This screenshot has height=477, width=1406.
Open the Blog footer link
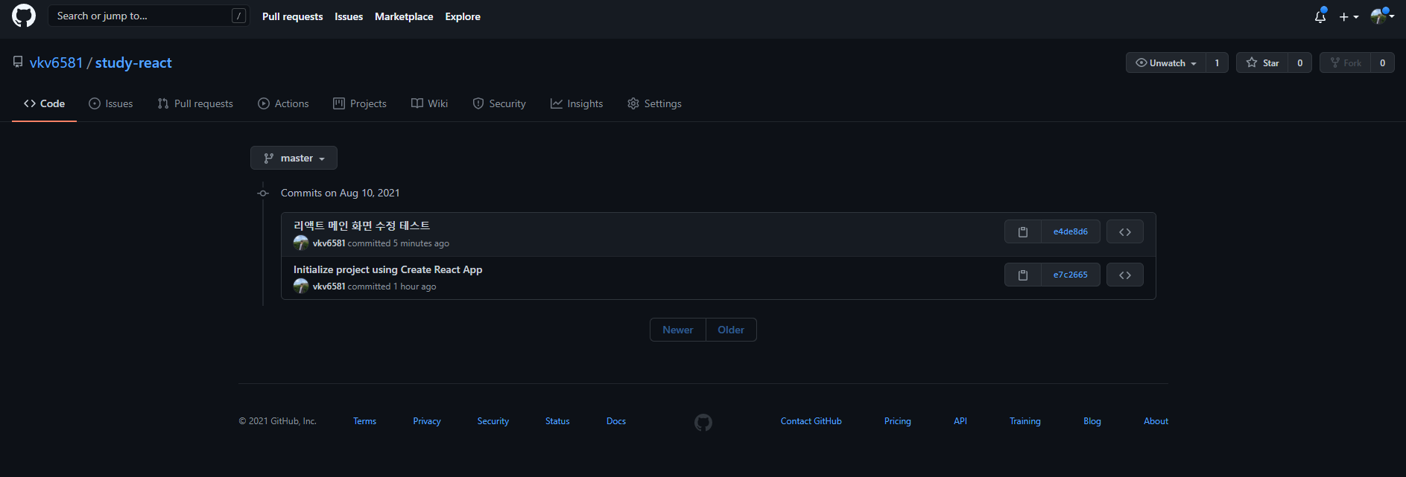click(1092, 421)
